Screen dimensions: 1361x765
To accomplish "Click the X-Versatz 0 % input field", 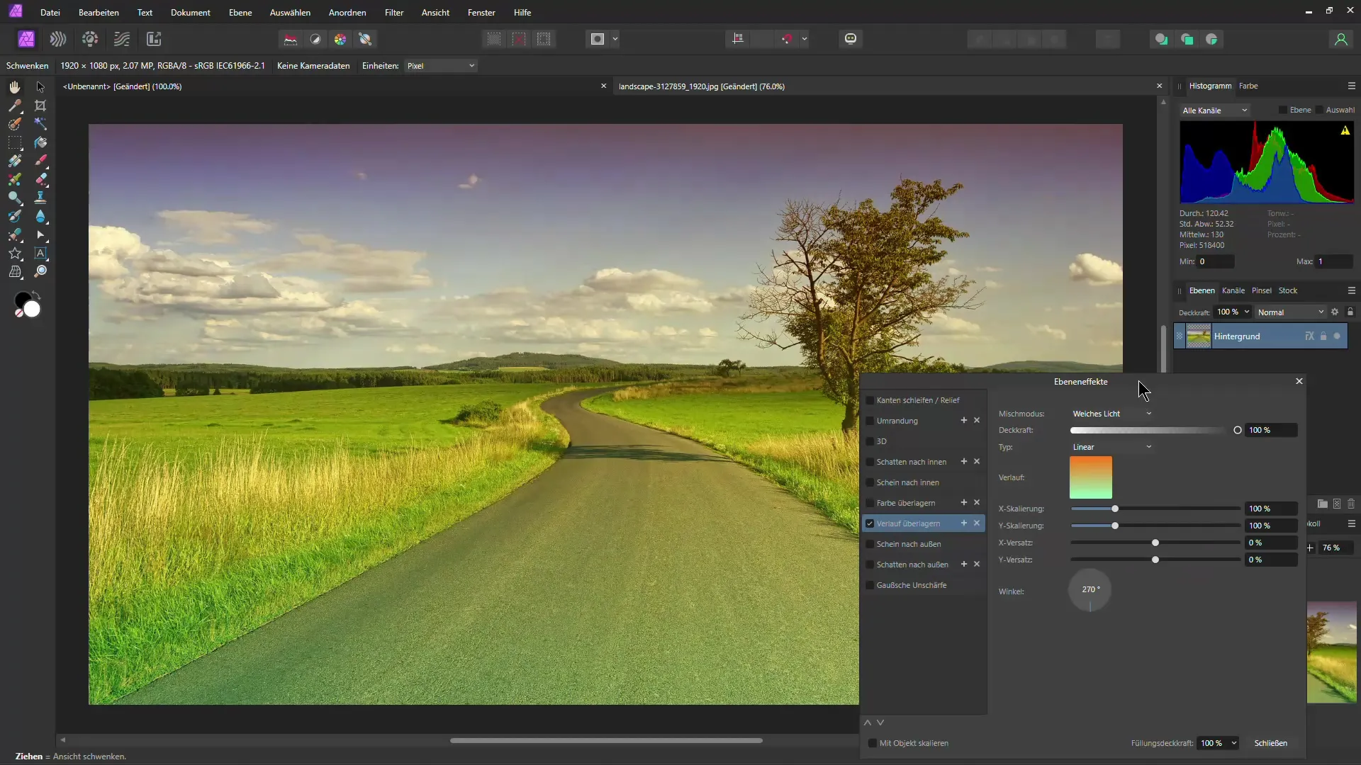I will (x=1271, y=543).
